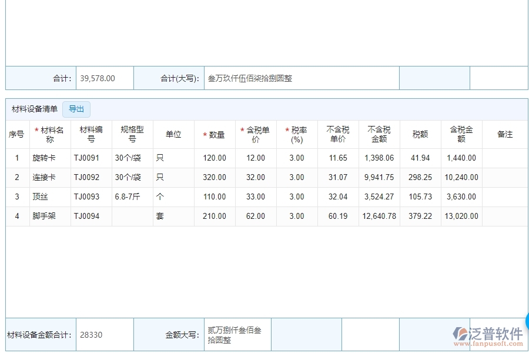Click the 序号 column header

(16, 134)
